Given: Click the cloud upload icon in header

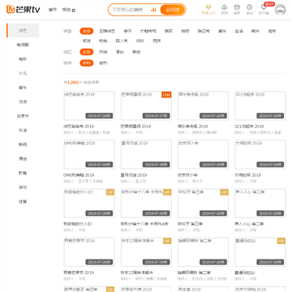Looking at the screenshot, I should 225,7.
